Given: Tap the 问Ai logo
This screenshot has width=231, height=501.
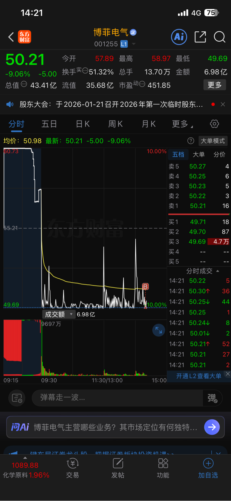Looking at the screenshot, I should coord(20,427).
